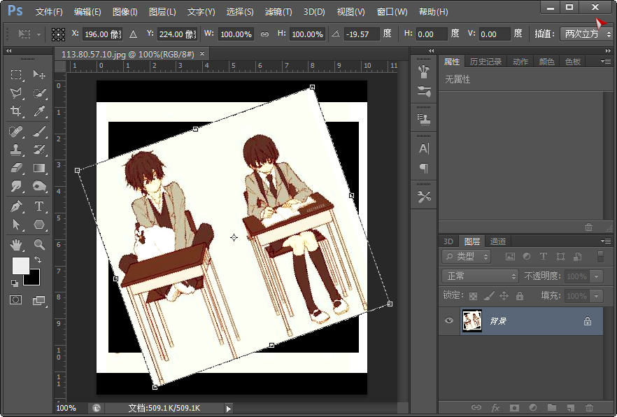Select the History Brush tool
617x417 pixels.
[x=39, y=150]
